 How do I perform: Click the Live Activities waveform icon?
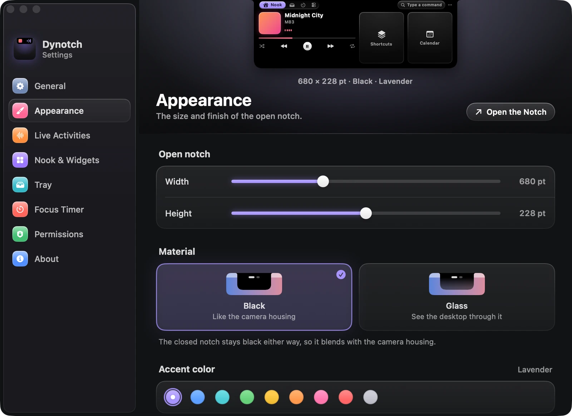[x=20, y=135]
